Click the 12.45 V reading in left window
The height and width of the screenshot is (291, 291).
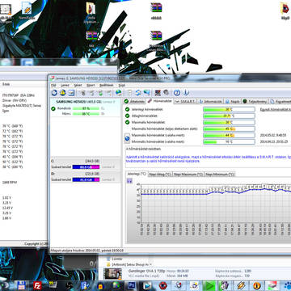pos(7,208)
